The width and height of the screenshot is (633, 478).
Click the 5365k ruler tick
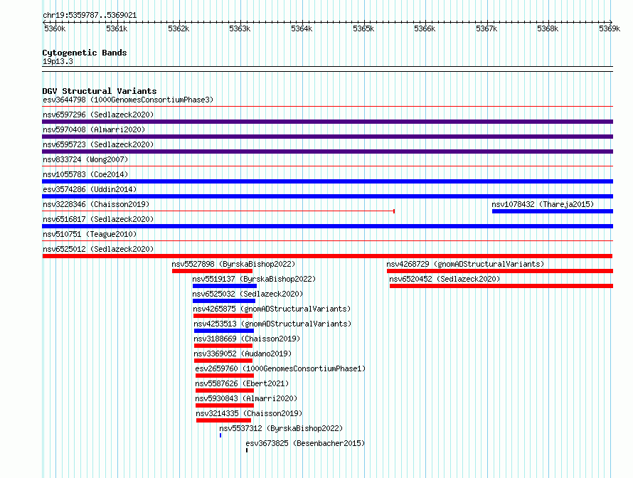click(x=363, y=28)
